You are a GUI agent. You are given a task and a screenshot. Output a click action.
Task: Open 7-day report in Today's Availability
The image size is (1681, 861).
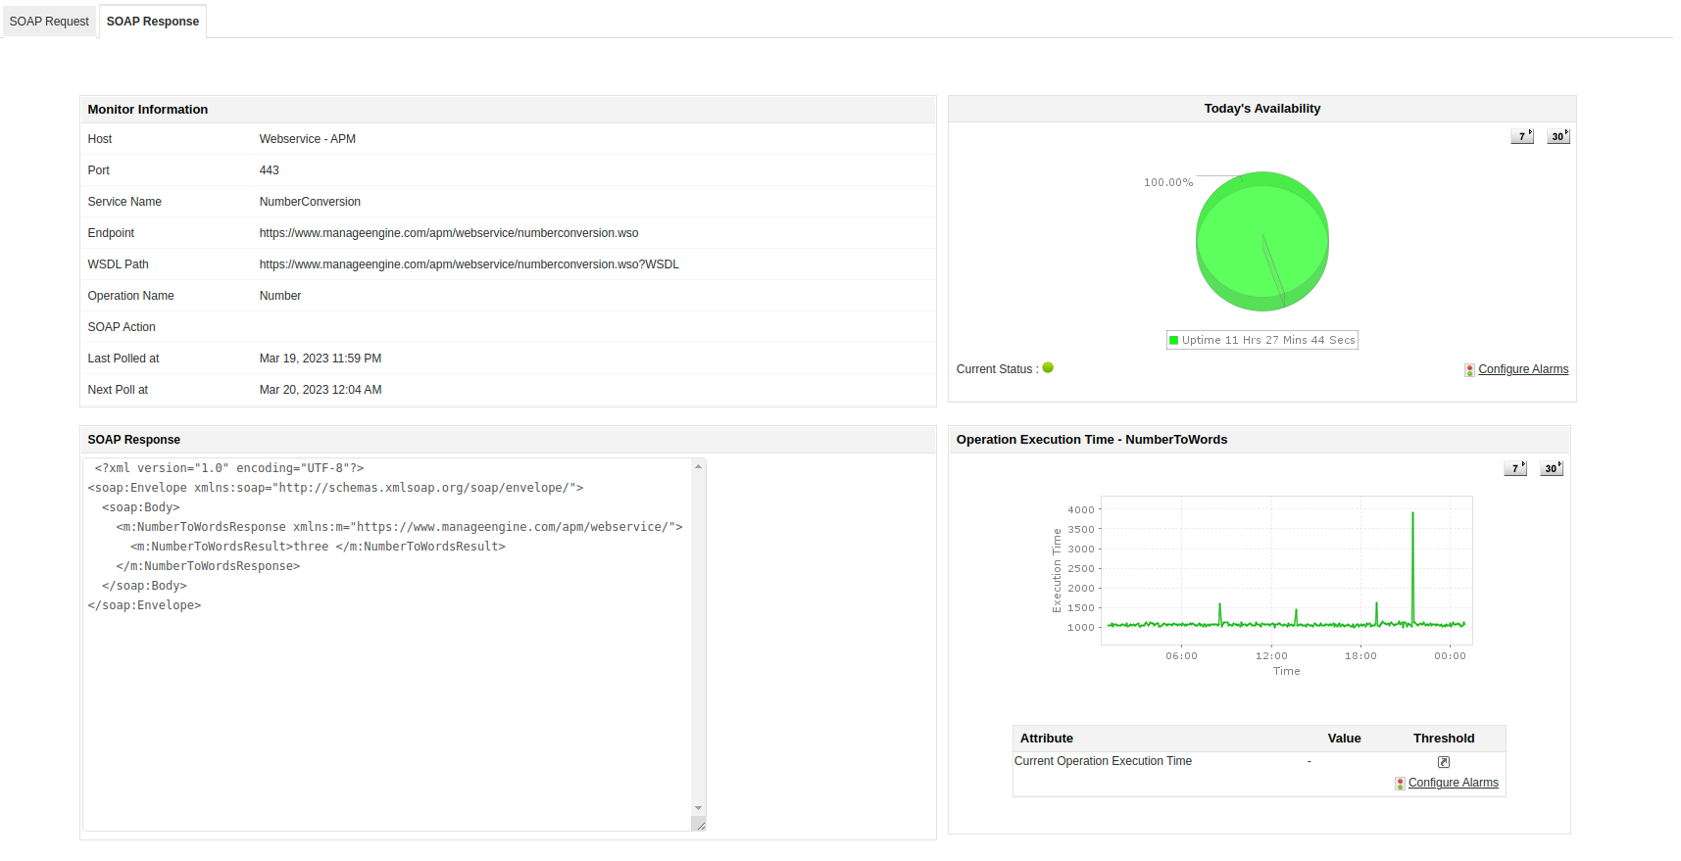tap(1521, 136)
